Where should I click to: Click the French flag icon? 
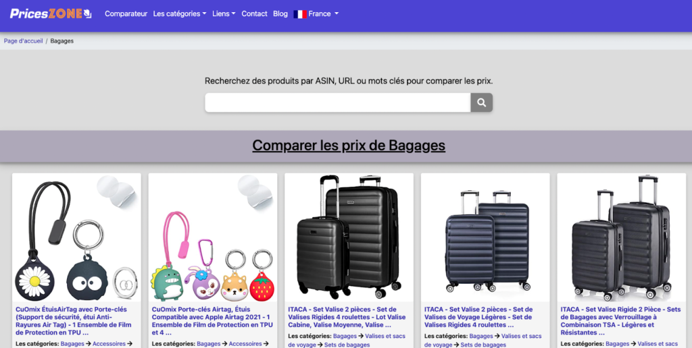point(300,14)
